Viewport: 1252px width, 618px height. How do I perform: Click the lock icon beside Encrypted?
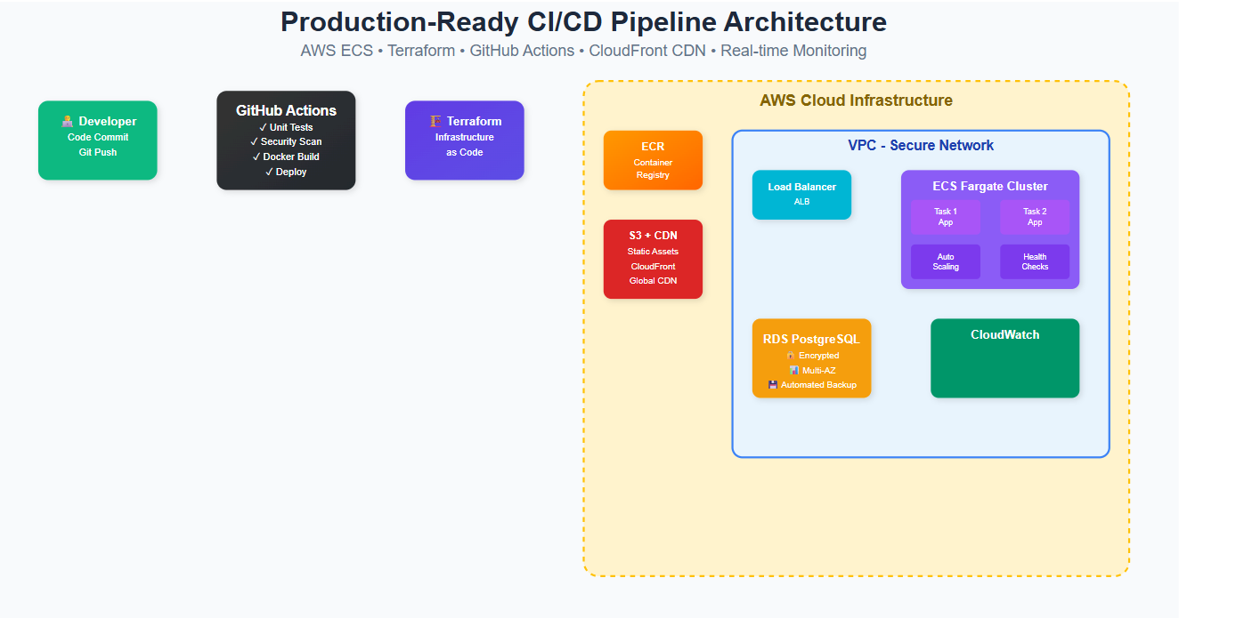(x=791, y=356)
